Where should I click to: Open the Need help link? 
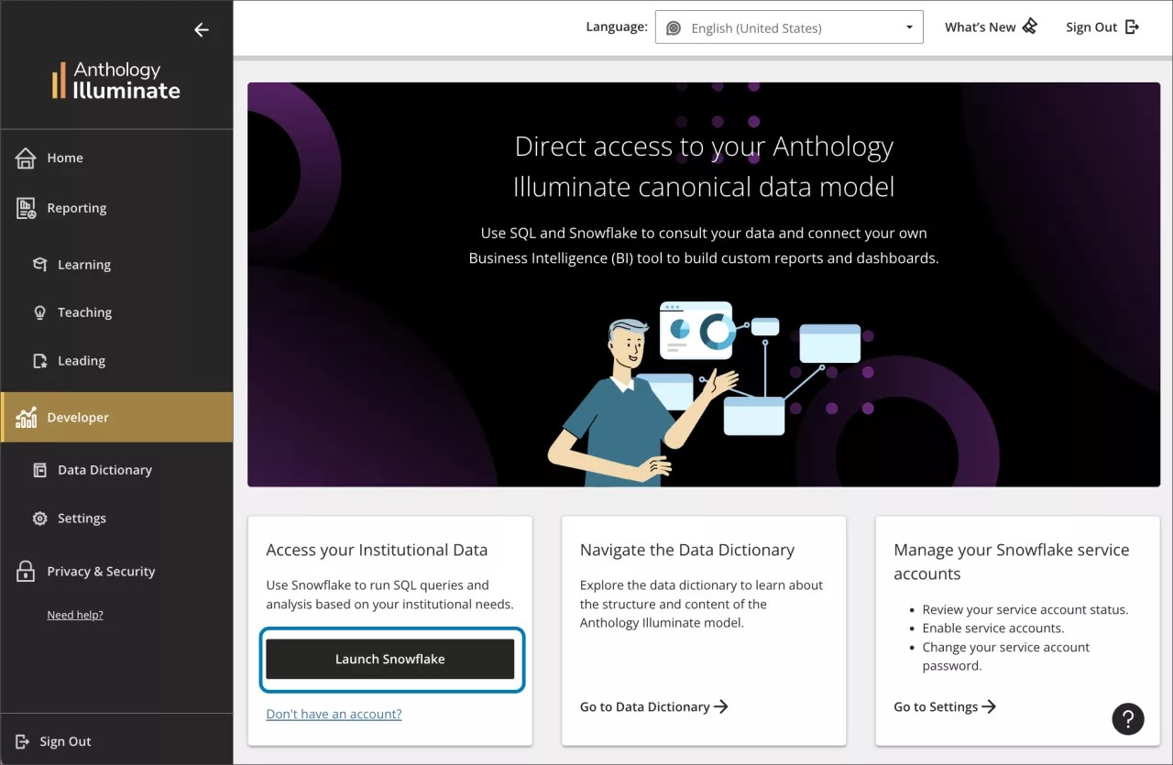(x=74, y=614)
